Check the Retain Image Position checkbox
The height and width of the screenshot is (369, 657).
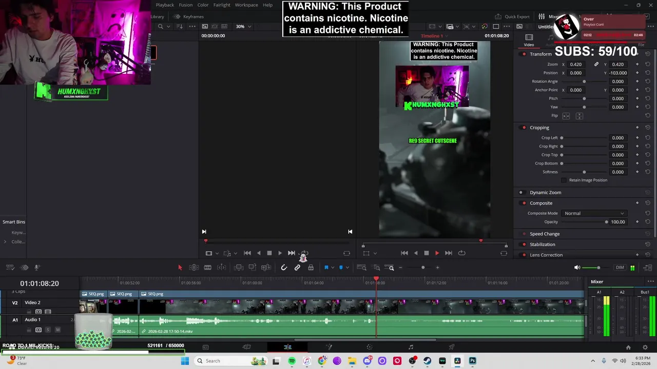coord(564,180)
